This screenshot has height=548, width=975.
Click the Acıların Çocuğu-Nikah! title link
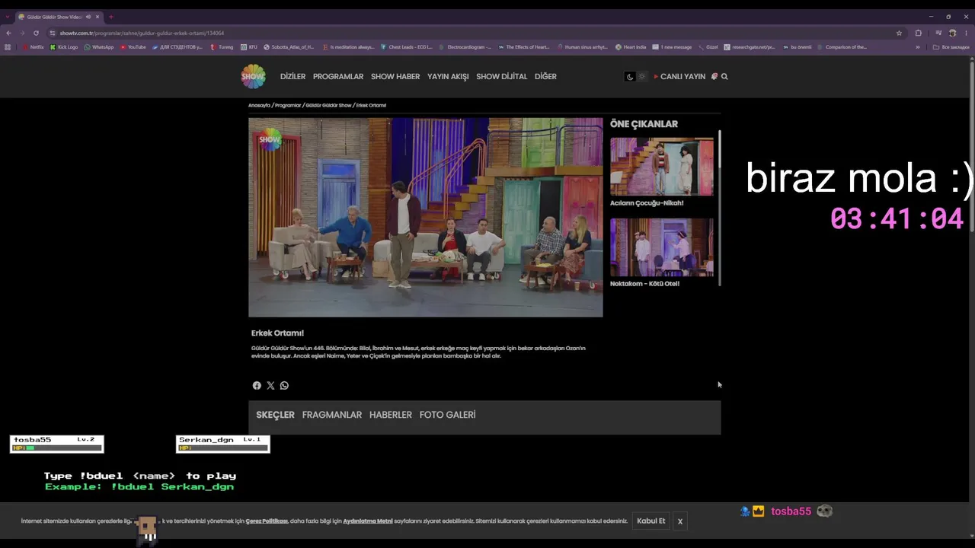(x=647, y=203)
